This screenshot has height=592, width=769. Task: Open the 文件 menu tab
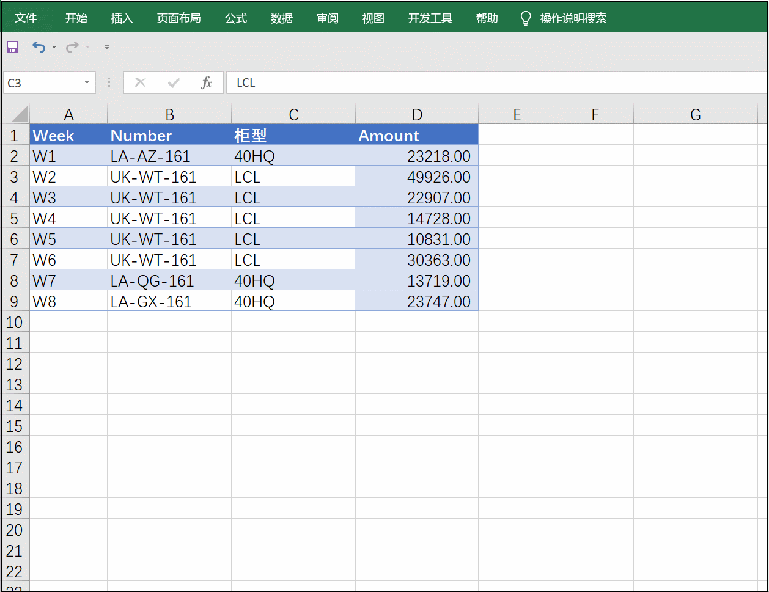[x=26, y=18]
